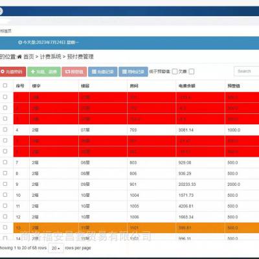Click the circular icon in top header bar

point(1,11)
